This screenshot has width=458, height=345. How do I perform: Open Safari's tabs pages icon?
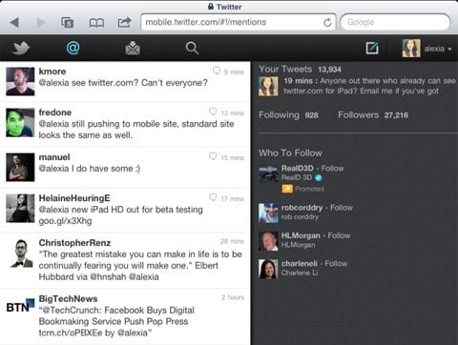67,23
